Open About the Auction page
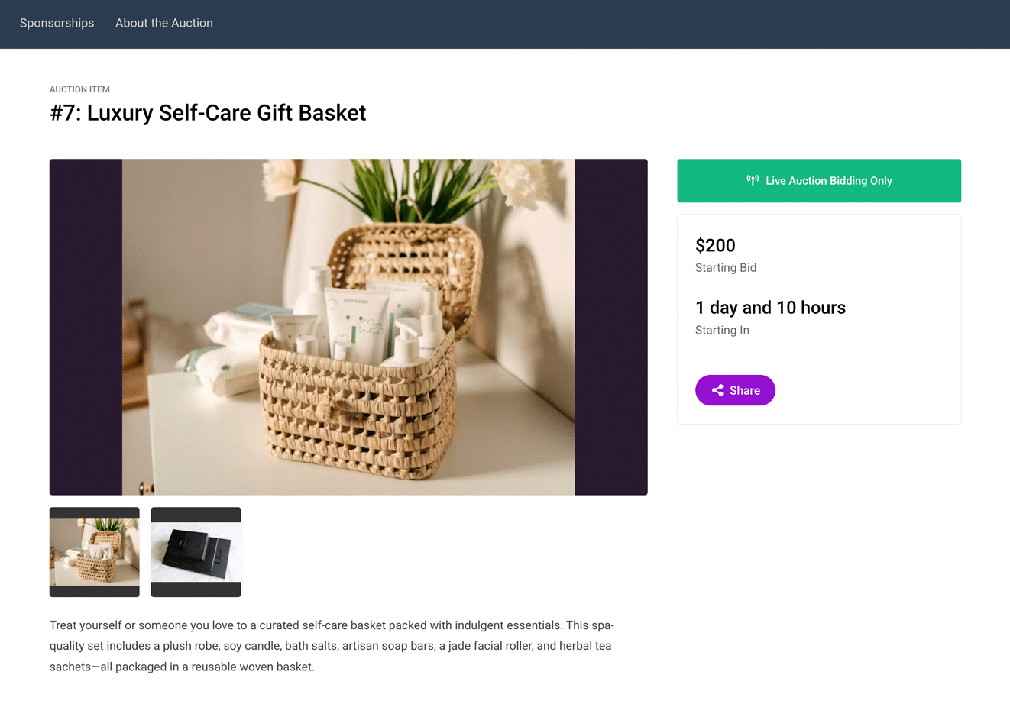Viewport: 1010px width, 704px height. tap(164, 23)
